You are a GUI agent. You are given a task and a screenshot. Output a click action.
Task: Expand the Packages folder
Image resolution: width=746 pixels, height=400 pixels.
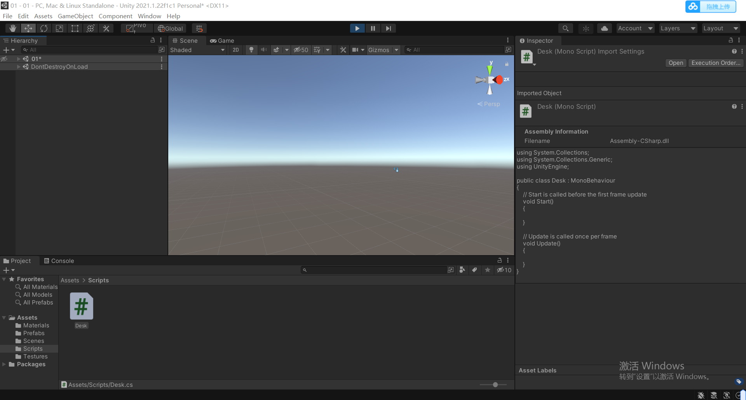pos(4,364)
